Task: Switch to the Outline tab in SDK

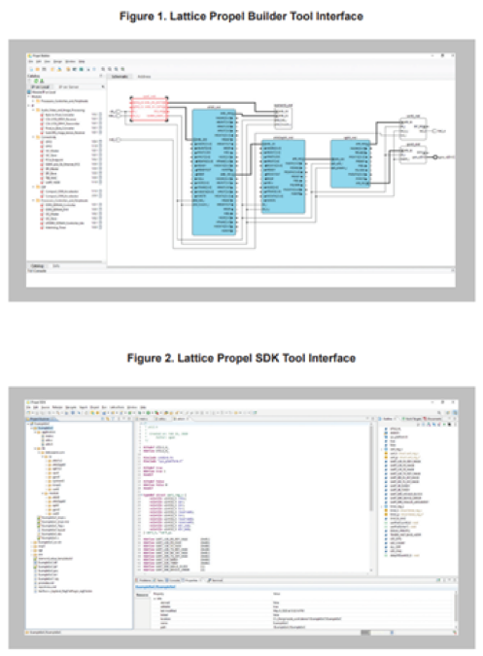Action: (387, 419)
